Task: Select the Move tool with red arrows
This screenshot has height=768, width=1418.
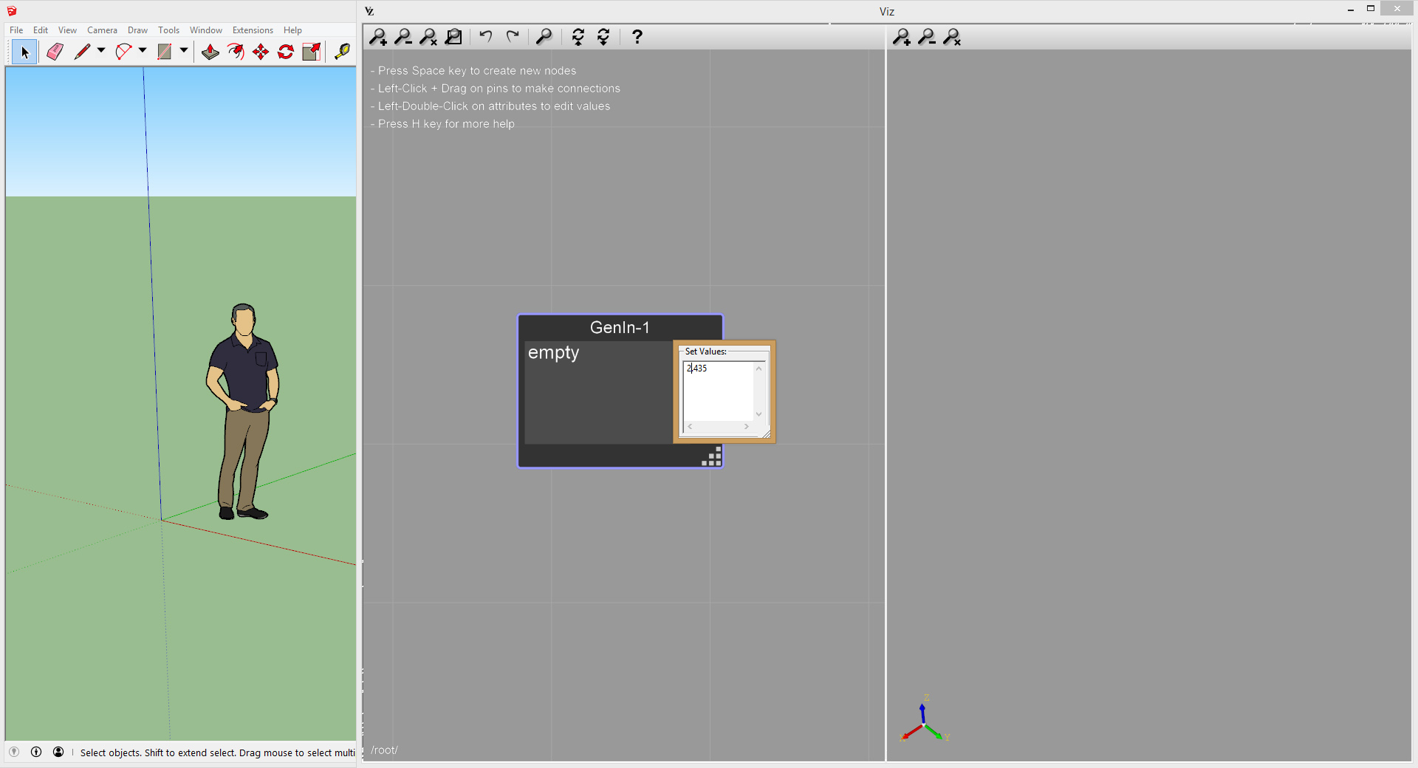Action: coord(261,52)
